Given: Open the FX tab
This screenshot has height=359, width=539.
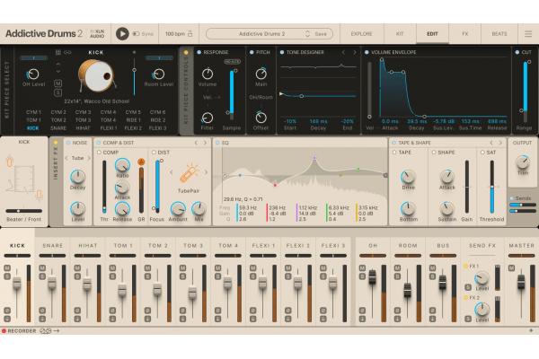Looking at the screenshot, I should tap(464, 34).
